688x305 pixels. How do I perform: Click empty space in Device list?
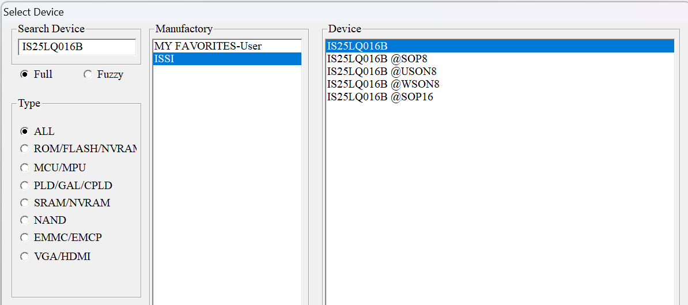click(499, 202)
